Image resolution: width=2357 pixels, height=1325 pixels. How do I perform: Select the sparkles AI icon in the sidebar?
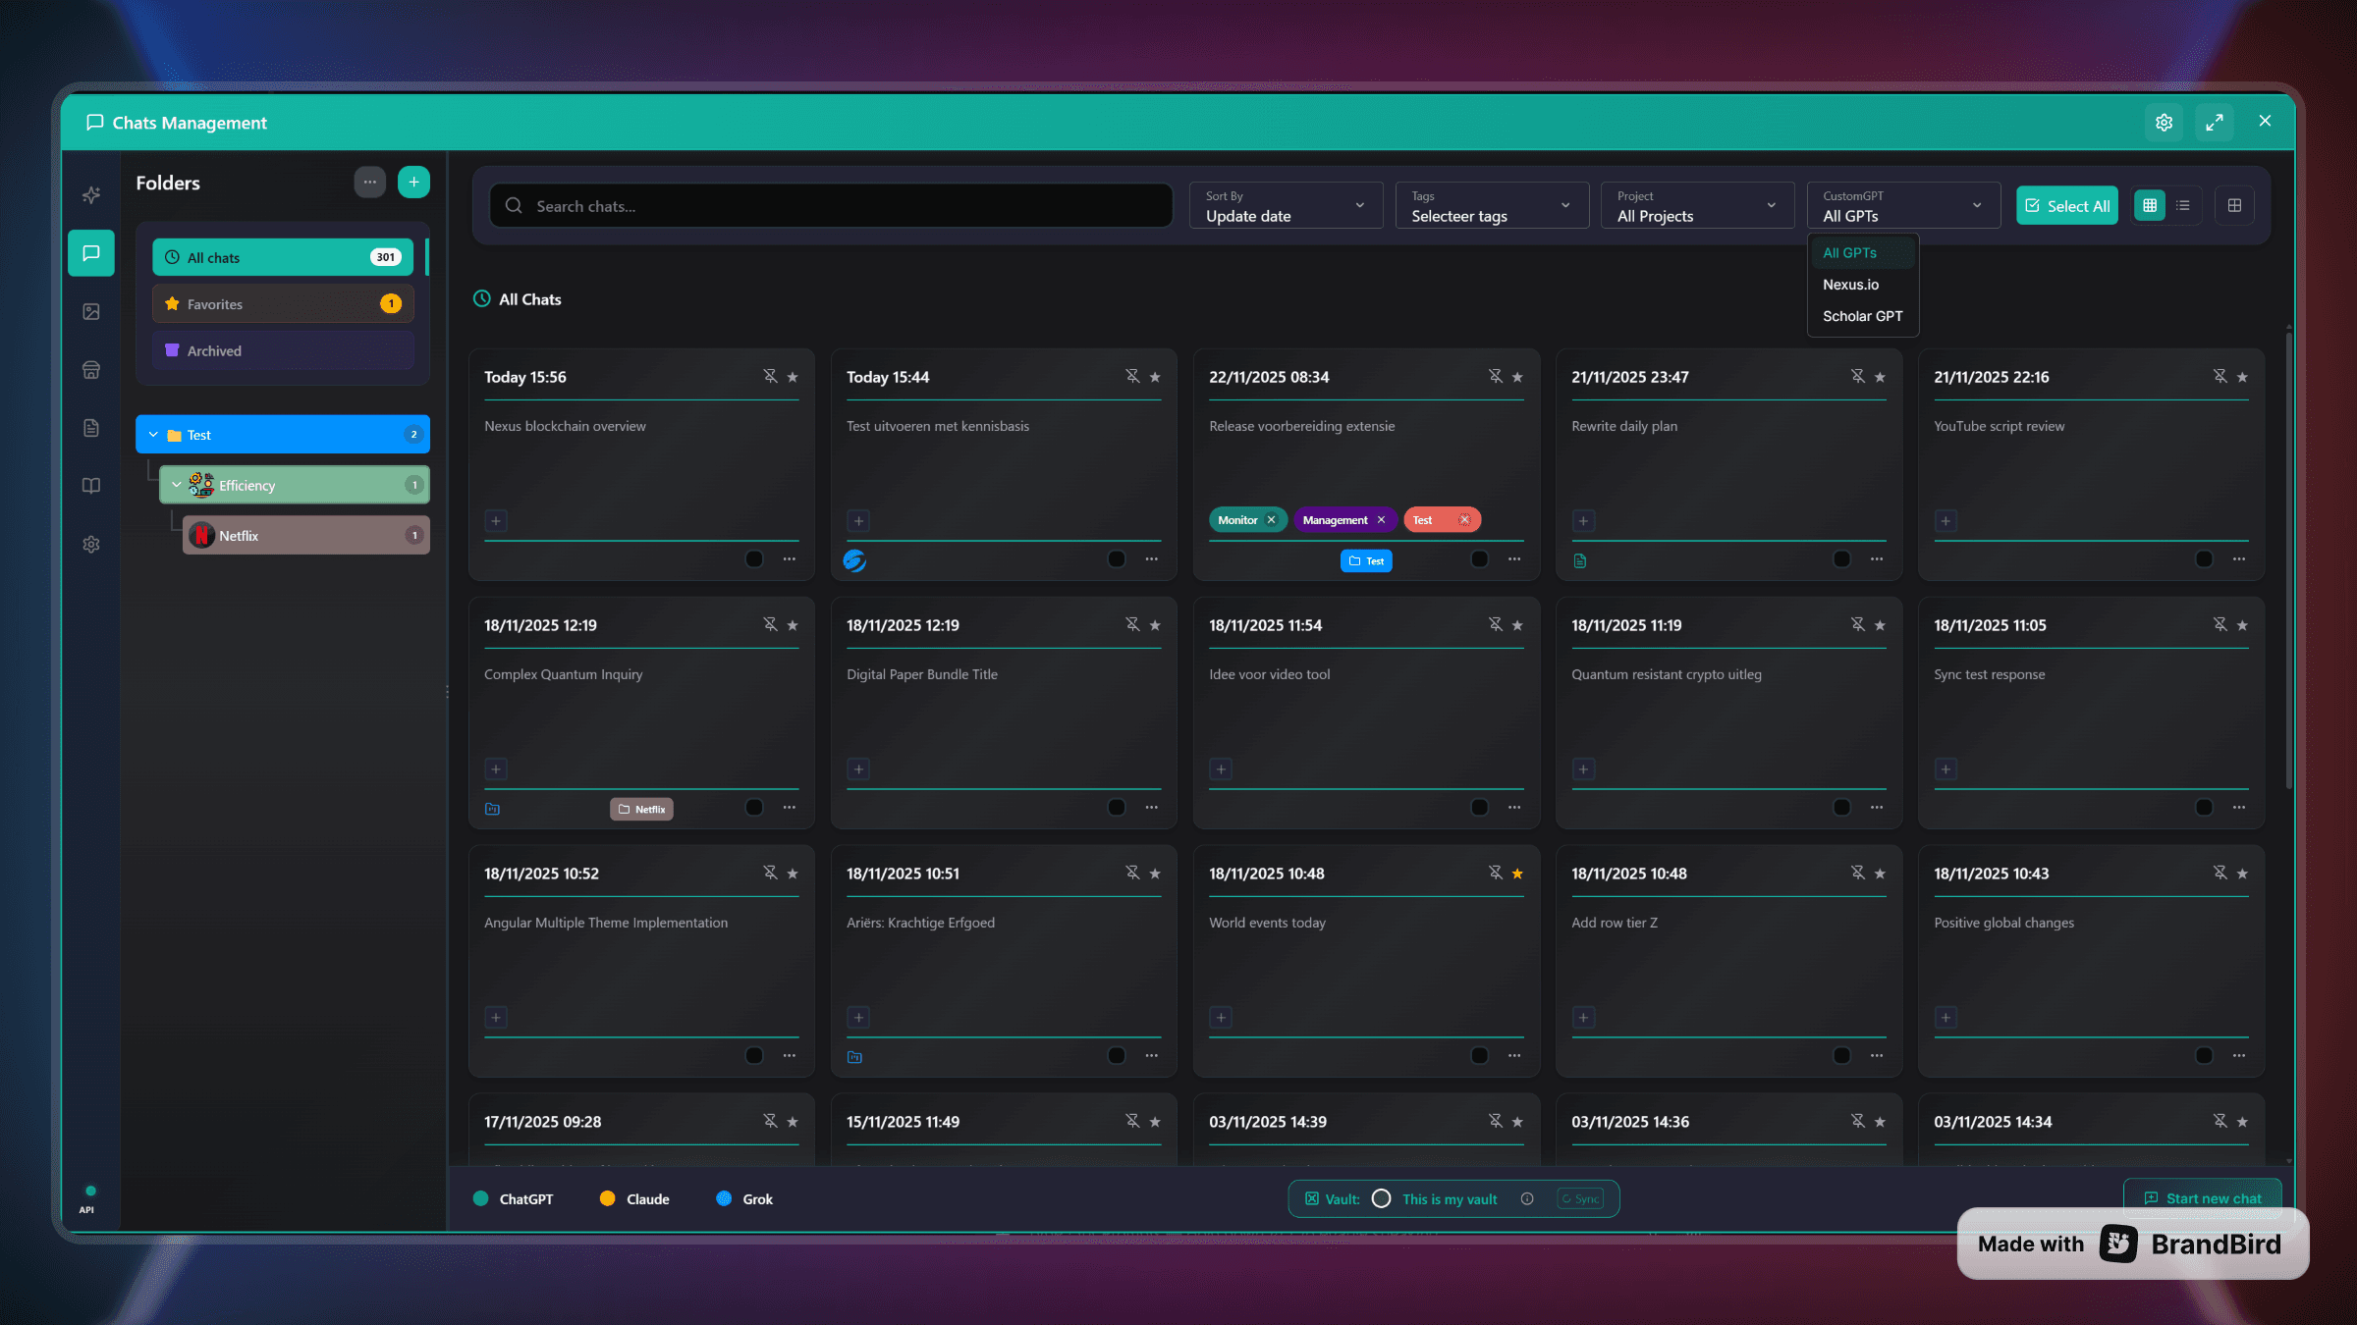click(x=91, y=194)
